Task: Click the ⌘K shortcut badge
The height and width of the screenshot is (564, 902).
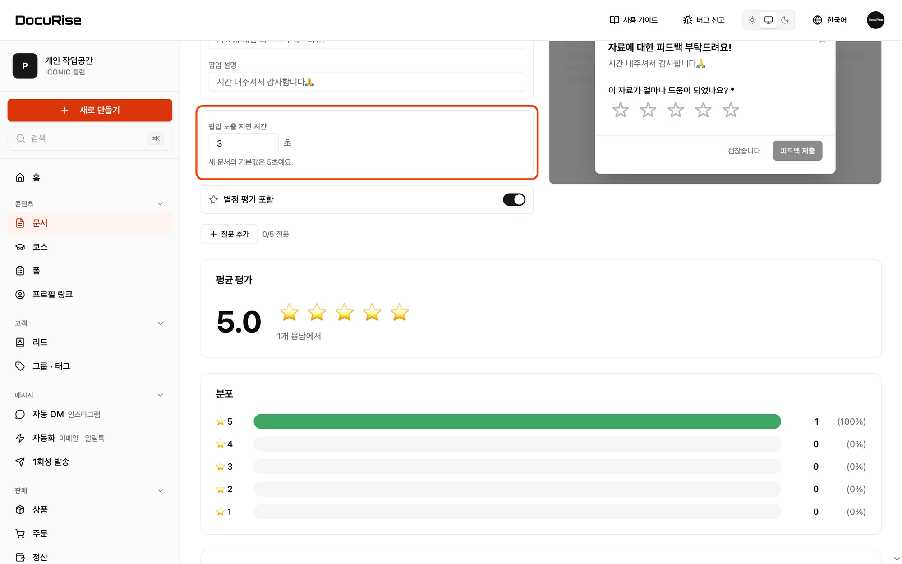Action: point(156,139)
